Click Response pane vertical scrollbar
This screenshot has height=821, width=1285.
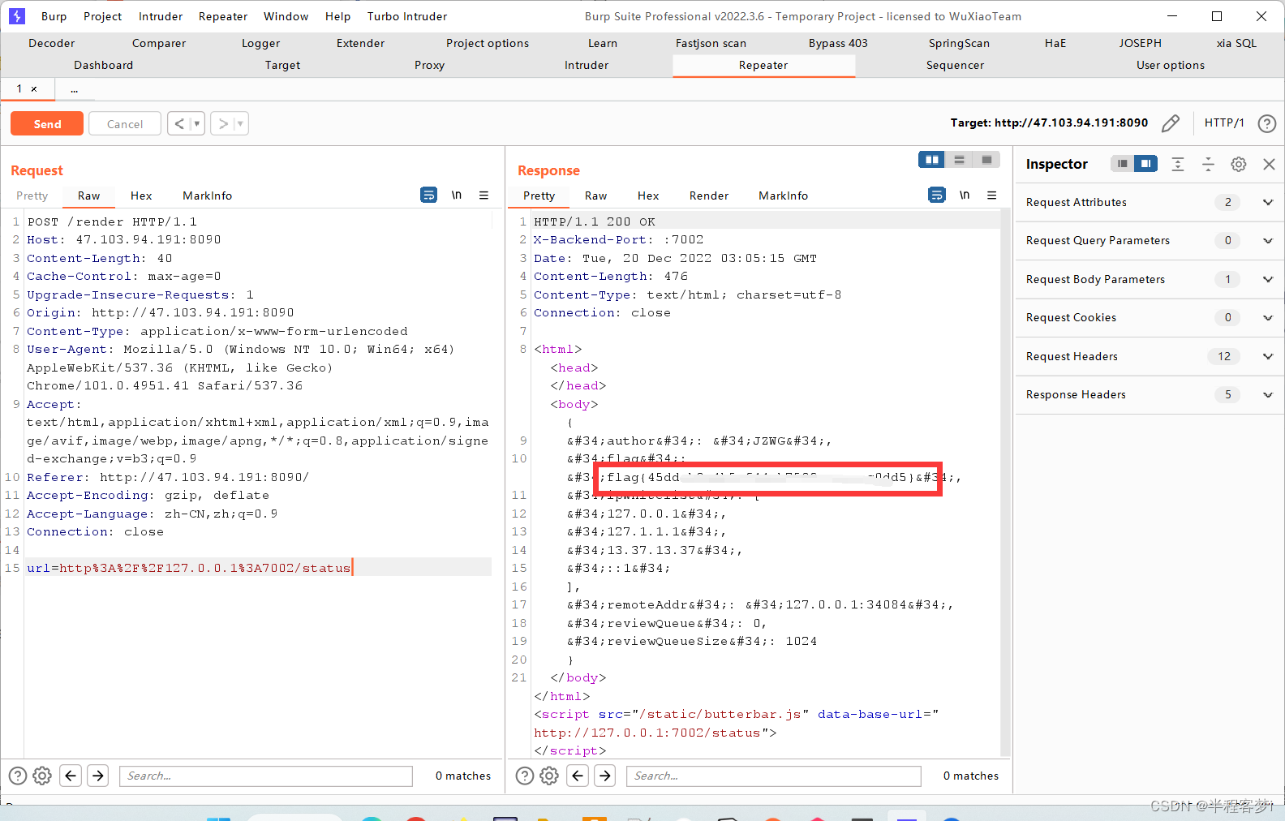[x=1005, y=484]
